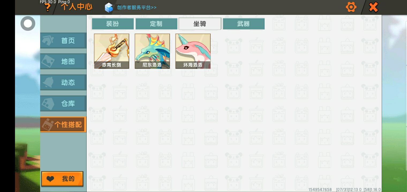The image size is (407, 192).
Task: Switch to the 装扮 tab
Action: click(x=113, y=24)
